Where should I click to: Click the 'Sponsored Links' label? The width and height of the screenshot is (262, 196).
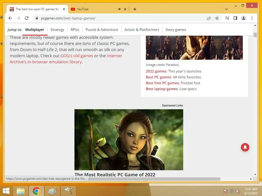click(172, 105)
